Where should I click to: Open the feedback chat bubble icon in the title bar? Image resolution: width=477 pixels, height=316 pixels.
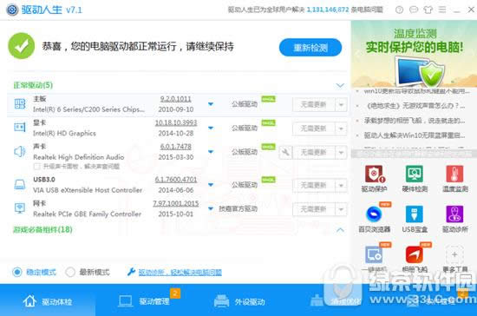414,10
